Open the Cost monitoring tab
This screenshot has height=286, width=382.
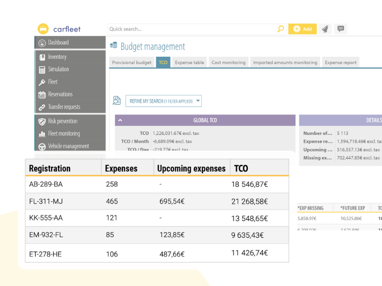(x=229, y=62)
